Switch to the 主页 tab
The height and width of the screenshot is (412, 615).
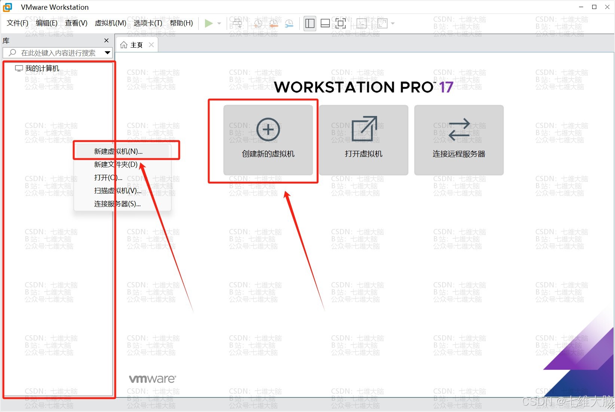[137, 45]
